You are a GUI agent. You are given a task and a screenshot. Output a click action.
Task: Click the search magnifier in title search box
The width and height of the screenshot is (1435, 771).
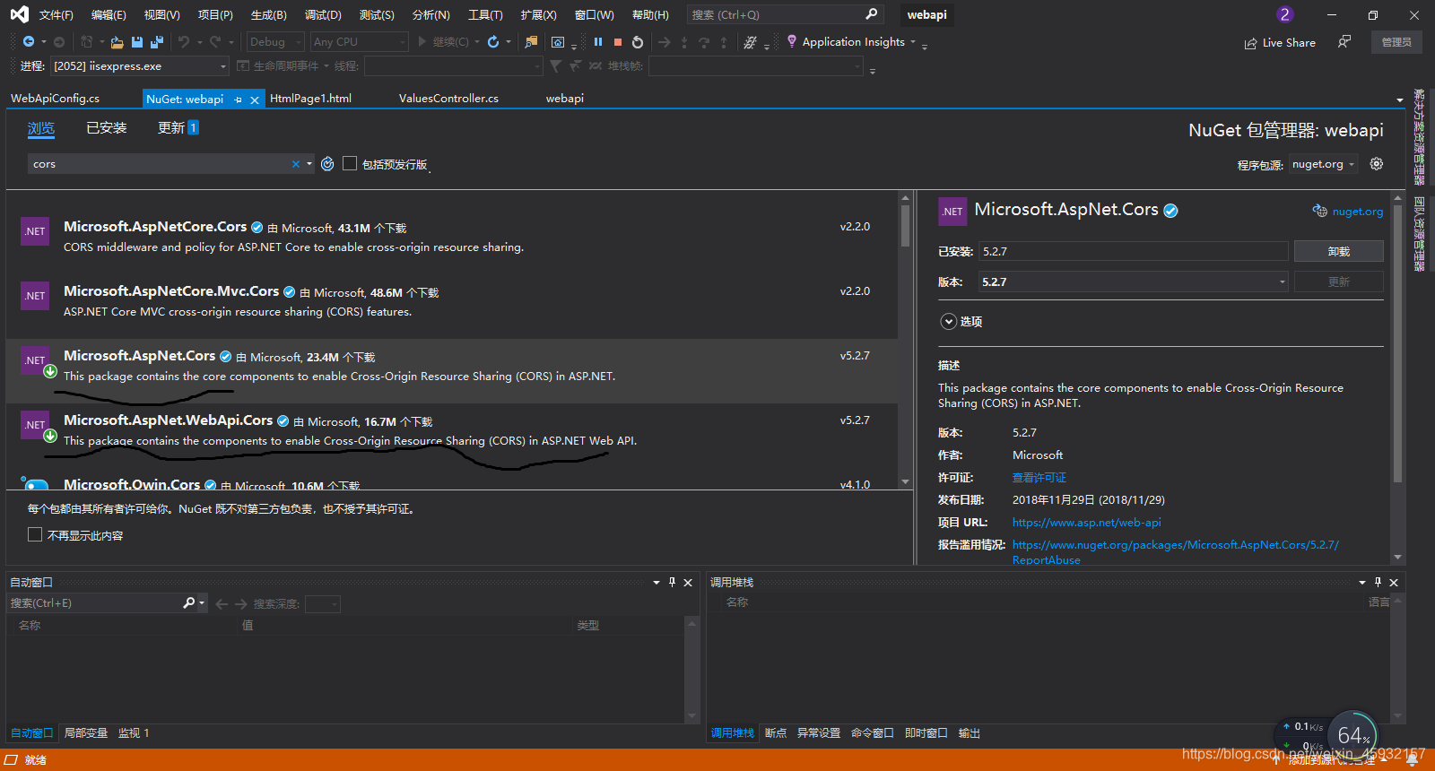tap(871, 14)
